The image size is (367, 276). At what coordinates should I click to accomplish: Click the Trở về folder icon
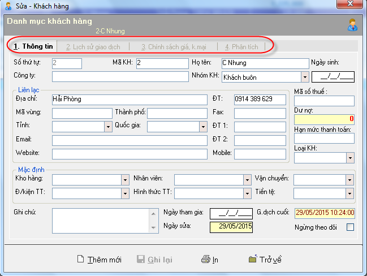pyautogui.click(x=253, y=260)
